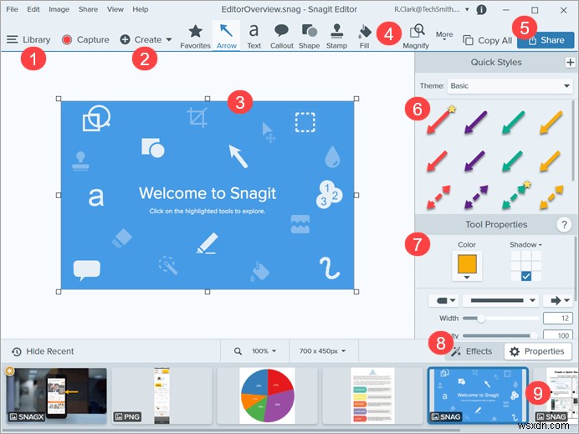Click the red Capture button
This screenshot has width=579, height=434.
click(x=85, y=39)
